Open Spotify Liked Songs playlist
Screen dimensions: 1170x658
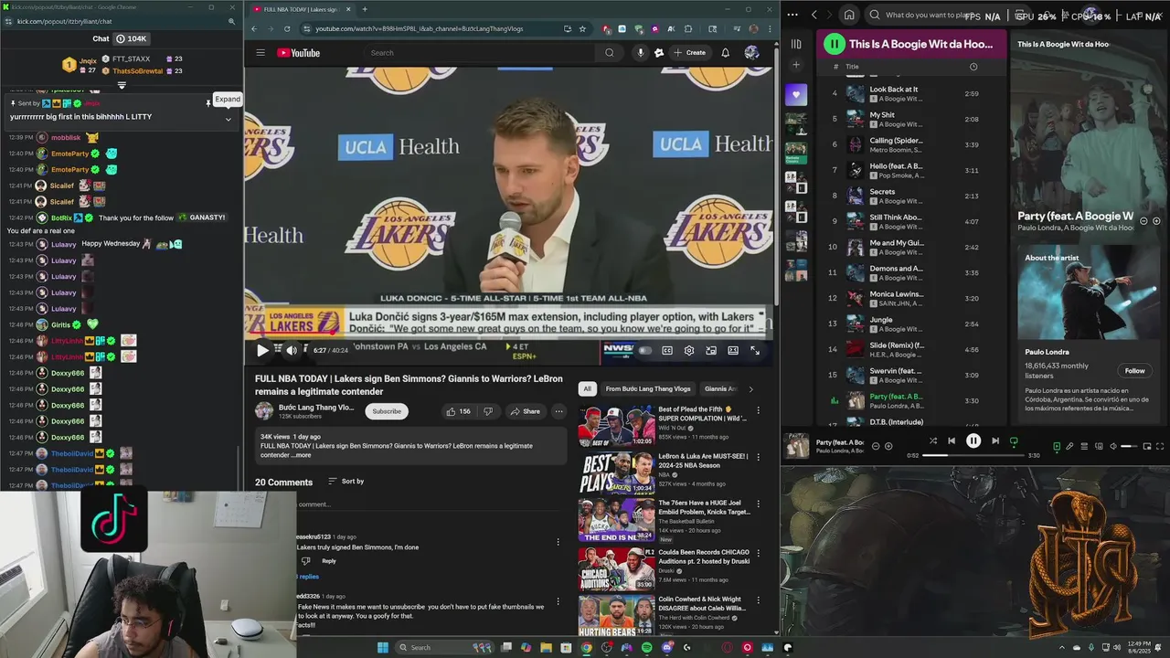(x=796, y=95)
